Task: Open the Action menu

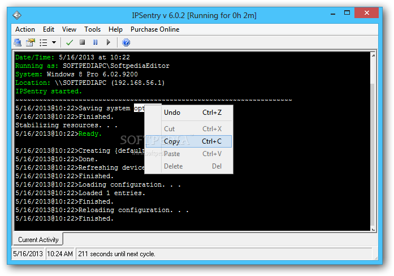Action: point(25,29)
